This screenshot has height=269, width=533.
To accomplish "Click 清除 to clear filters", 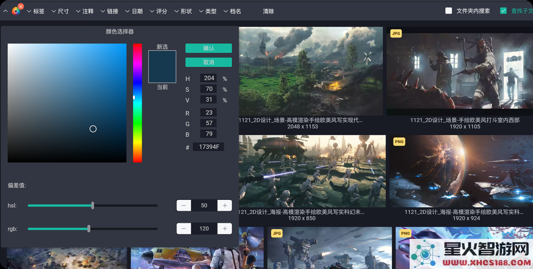I will (268, 11).
